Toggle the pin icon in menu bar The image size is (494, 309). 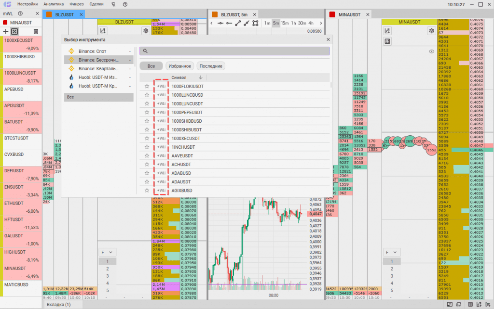[113, 4]
